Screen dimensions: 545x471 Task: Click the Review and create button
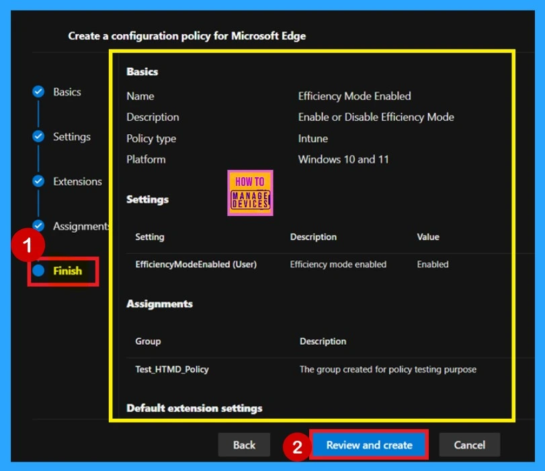click(369, 445)
